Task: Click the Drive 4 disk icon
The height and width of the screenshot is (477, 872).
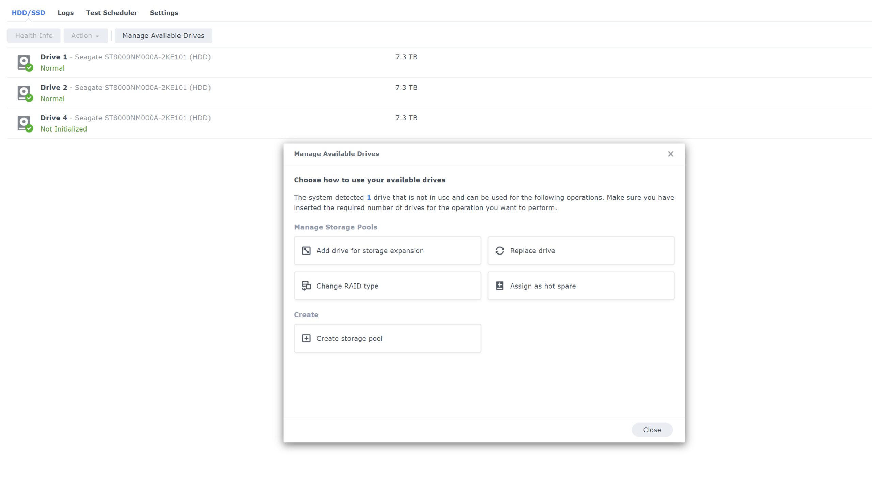Action: tap(24, 123)
